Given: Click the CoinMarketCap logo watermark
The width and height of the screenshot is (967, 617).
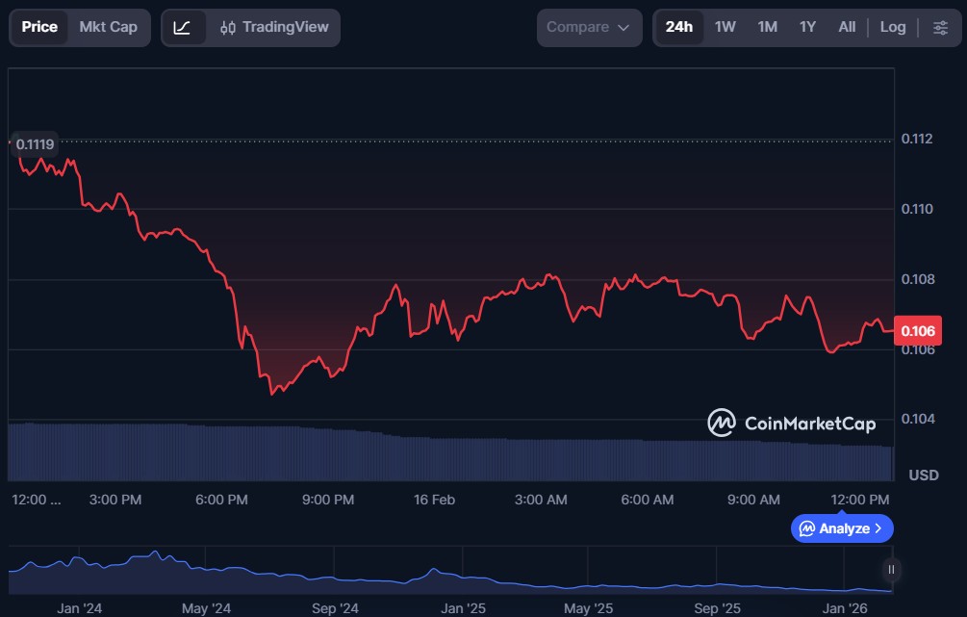Looking at the screenshot, I should pyautogui.click(x=791, y=423).
